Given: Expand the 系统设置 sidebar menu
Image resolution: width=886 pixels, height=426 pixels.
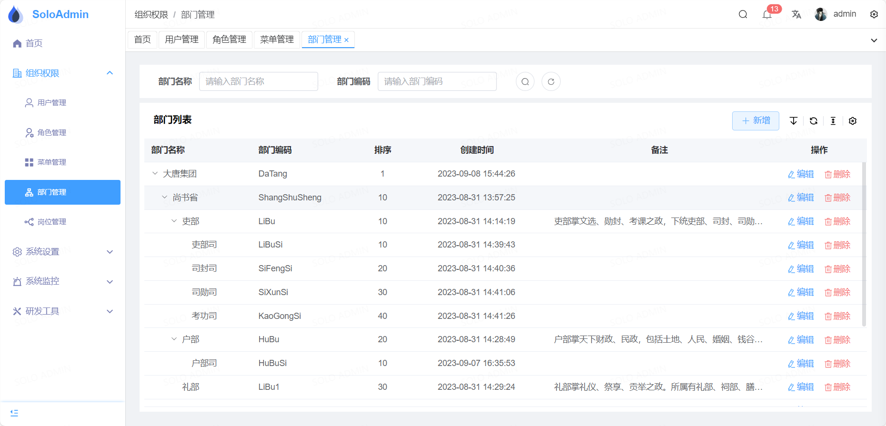Looking at the screenshot, I should tap(62, 252).
